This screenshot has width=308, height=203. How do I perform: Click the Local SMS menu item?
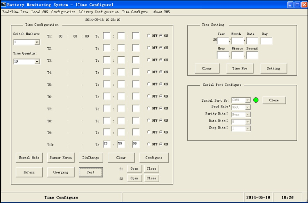point(40,12)
